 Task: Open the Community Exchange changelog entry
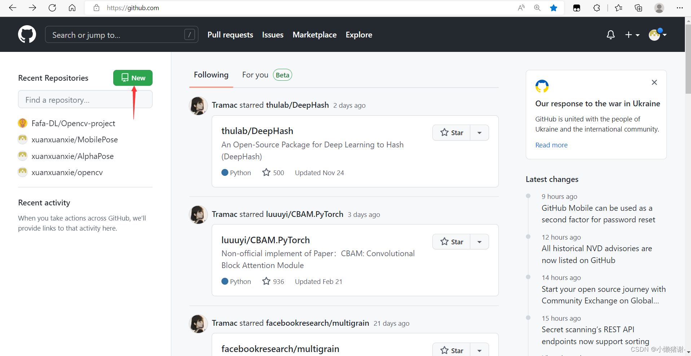603,295
